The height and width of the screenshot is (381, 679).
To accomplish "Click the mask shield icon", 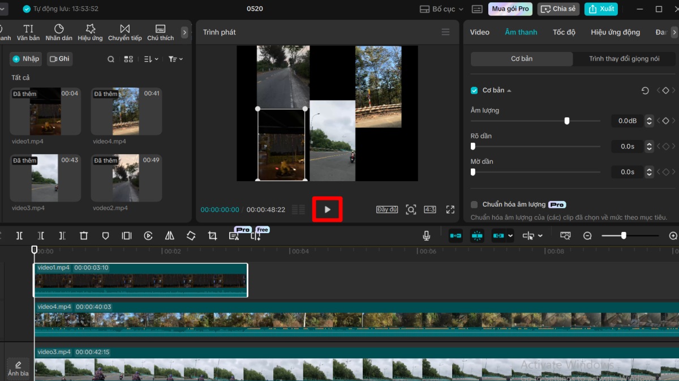I will 105,235.
